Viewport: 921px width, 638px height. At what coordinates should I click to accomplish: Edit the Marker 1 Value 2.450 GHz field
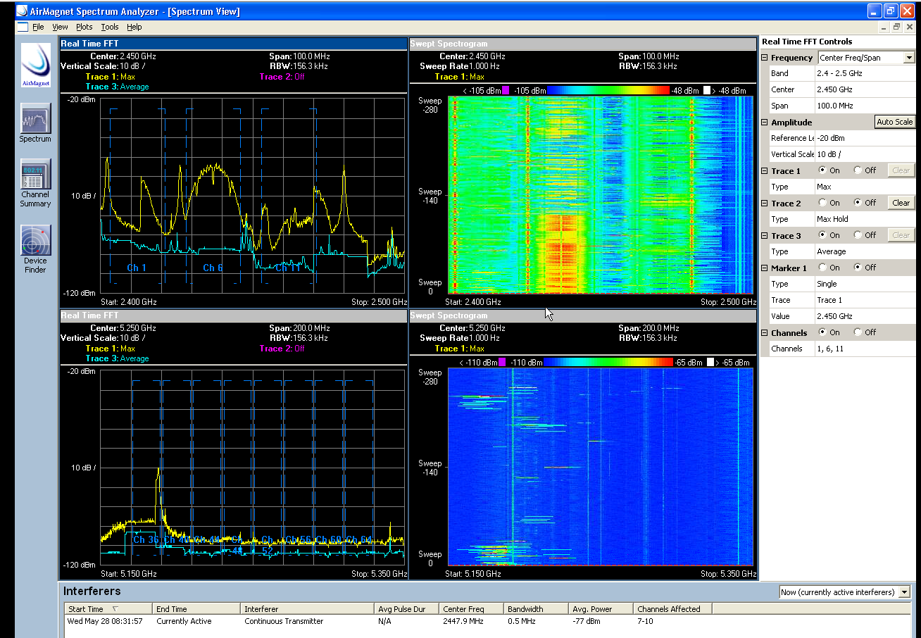pos(865,316)
